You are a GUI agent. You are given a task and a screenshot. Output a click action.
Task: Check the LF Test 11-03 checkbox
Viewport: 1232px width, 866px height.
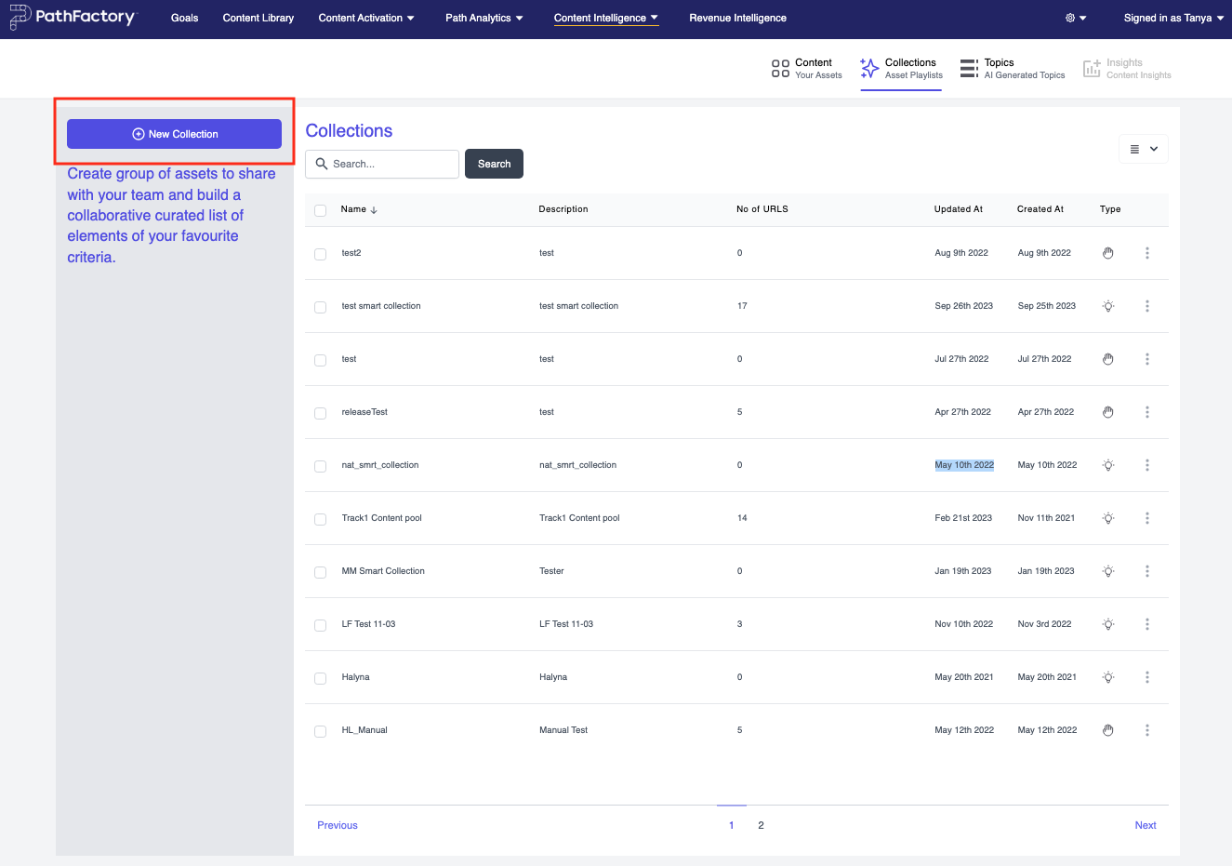[320, 625]
